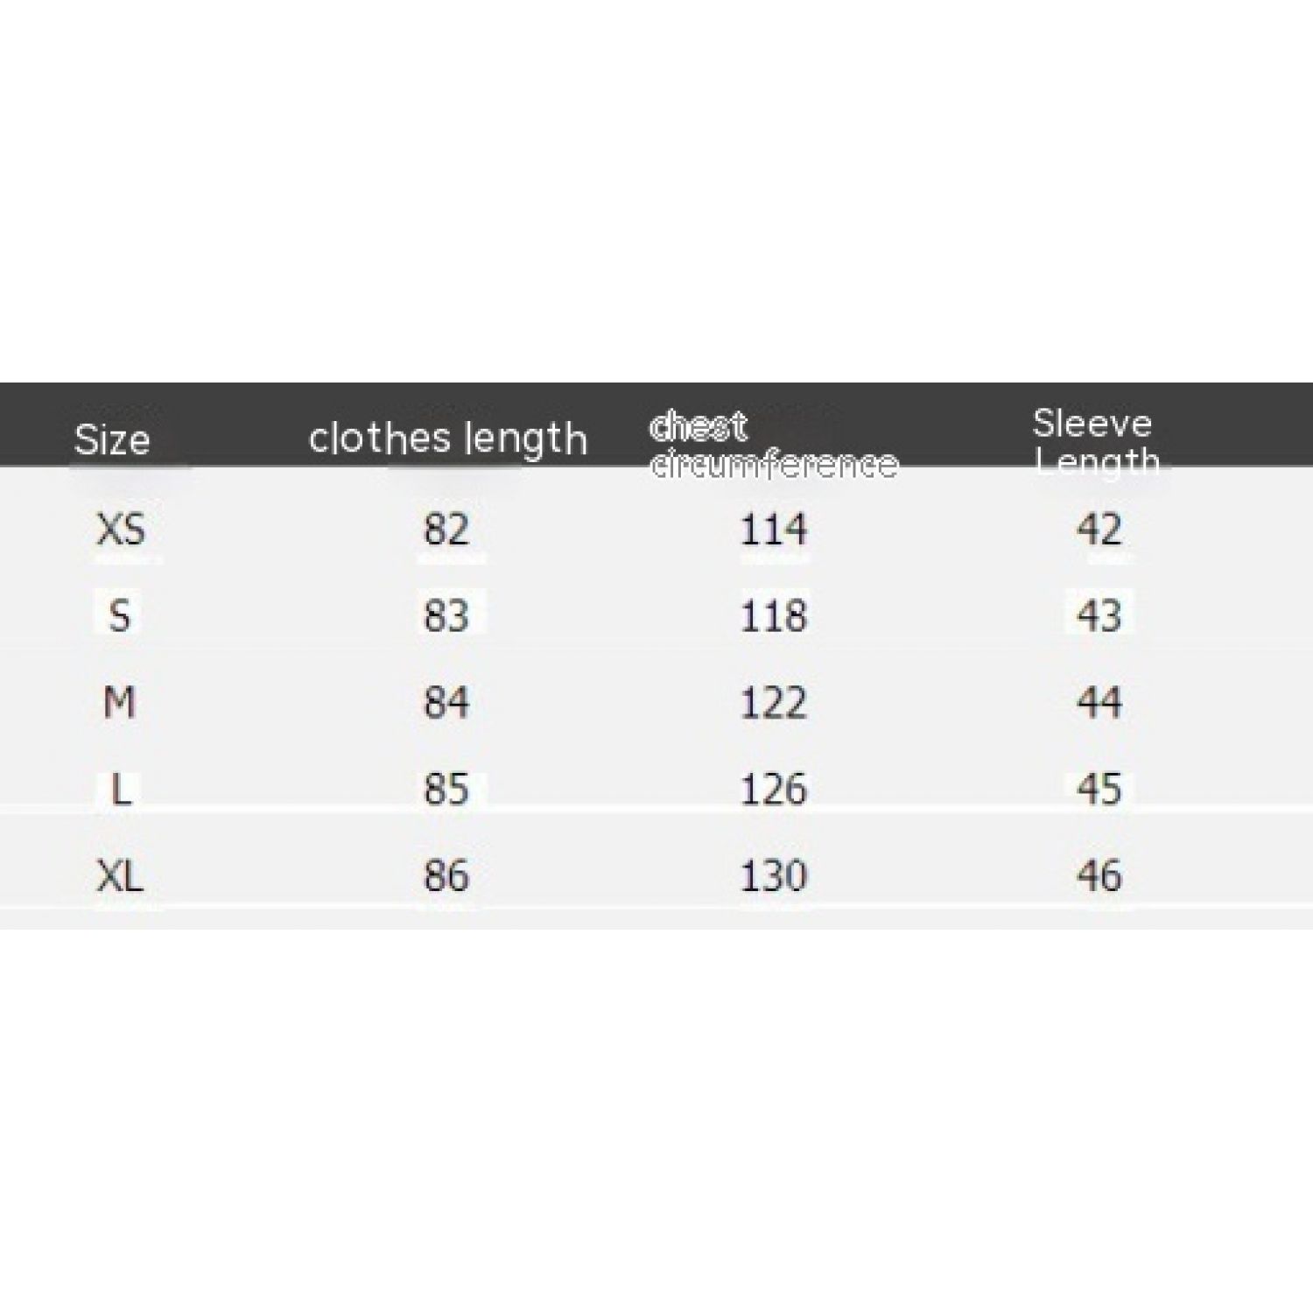Viewport: 1313px width, 1313px height.
Task: Select the S size row label
Action: 120,616
